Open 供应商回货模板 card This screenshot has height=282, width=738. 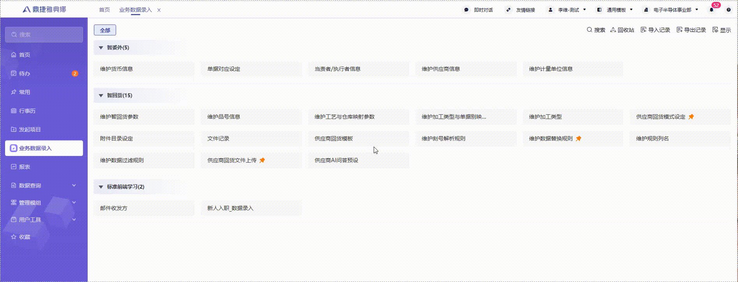358,139
